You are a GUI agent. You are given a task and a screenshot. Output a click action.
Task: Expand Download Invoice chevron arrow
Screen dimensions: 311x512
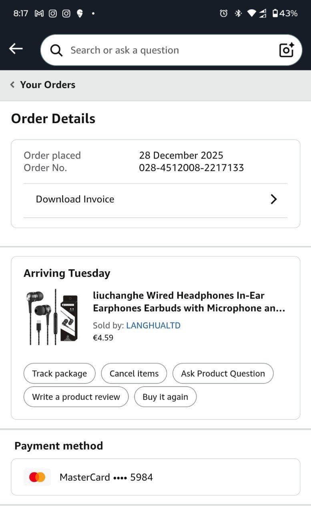[274, 199]
